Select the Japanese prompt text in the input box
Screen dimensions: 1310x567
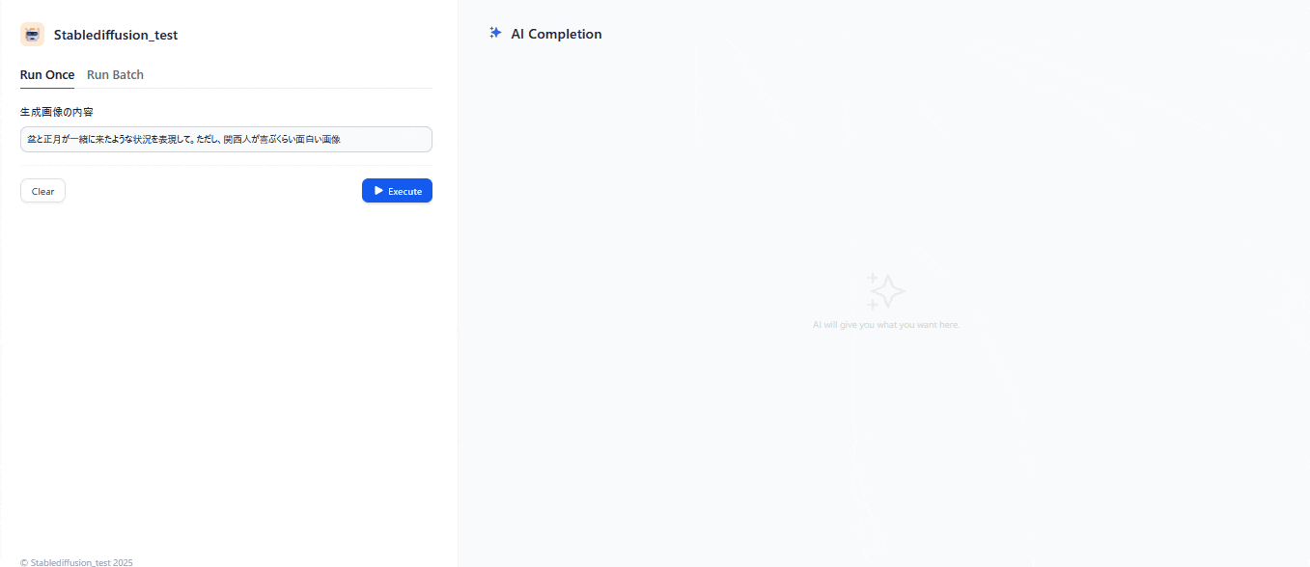182,138
